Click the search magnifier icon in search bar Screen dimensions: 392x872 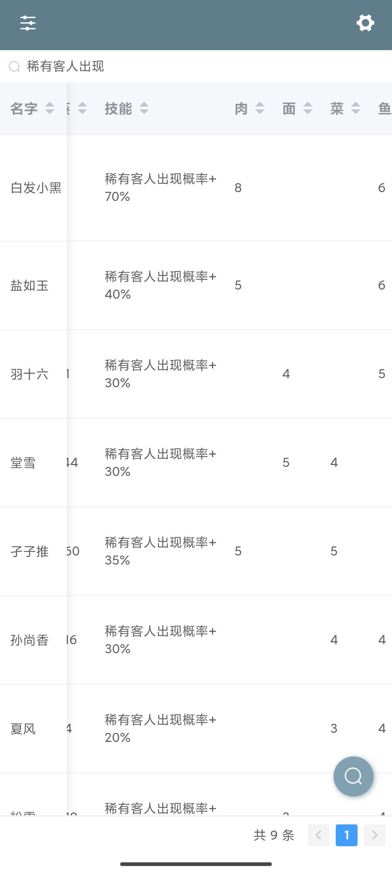coord(15,66)
